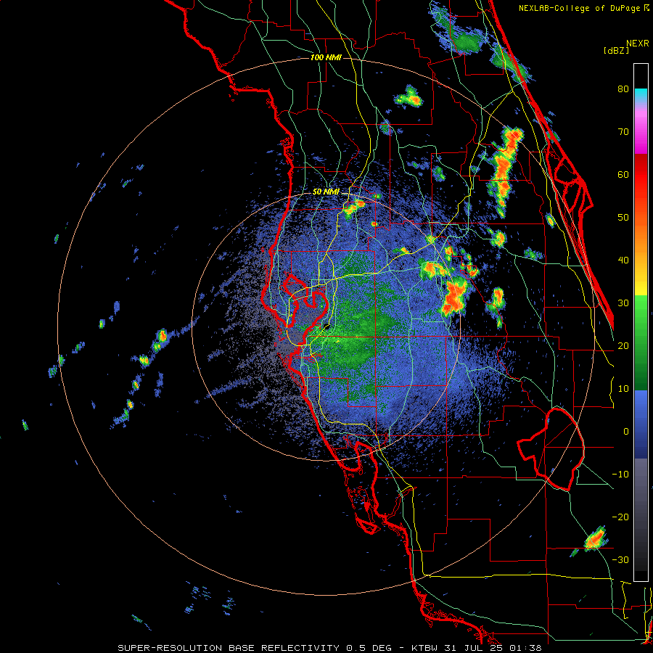Select the -20 value on the dBZ scale

pyautogui.click(x=620, y=517)
